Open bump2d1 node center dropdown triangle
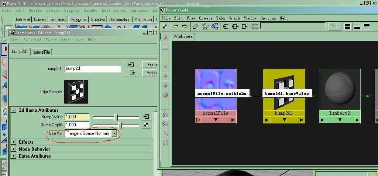 click(x=284, y=120)
